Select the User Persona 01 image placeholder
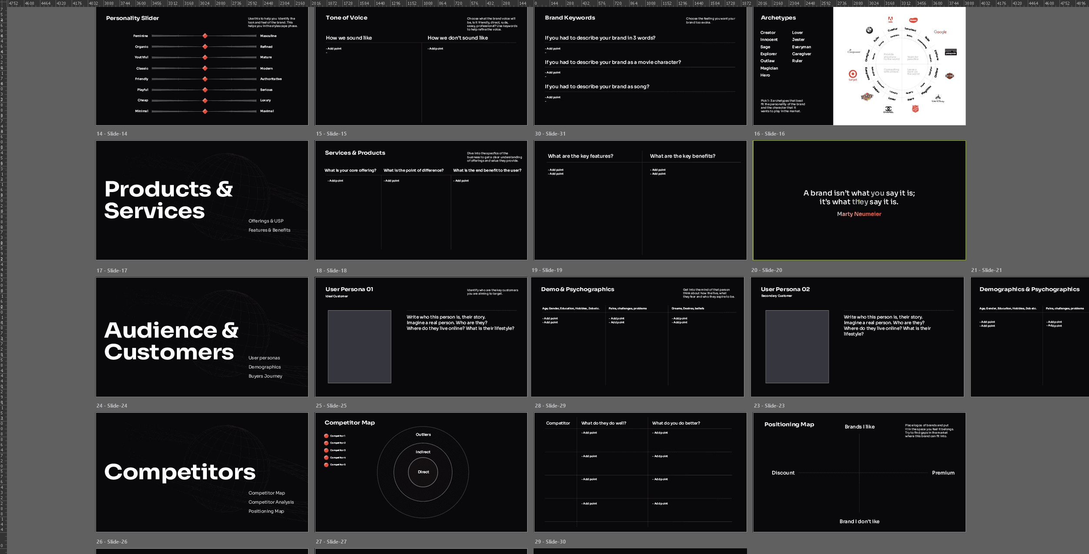The image size is (1089, 554). (359, 346)
